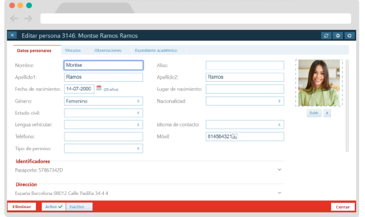Click the Teléfono input field

[x=104, y=137]
